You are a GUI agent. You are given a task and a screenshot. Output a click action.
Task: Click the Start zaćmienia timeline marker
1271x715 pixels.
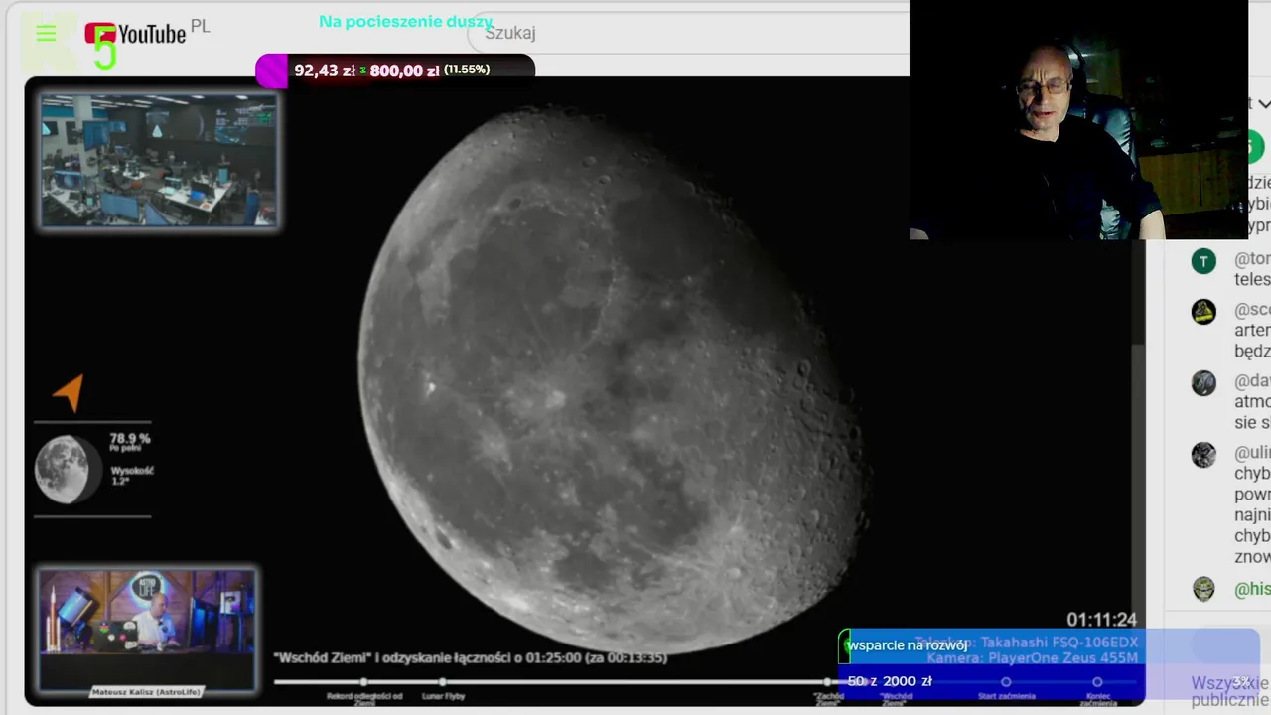point(1006,682)
